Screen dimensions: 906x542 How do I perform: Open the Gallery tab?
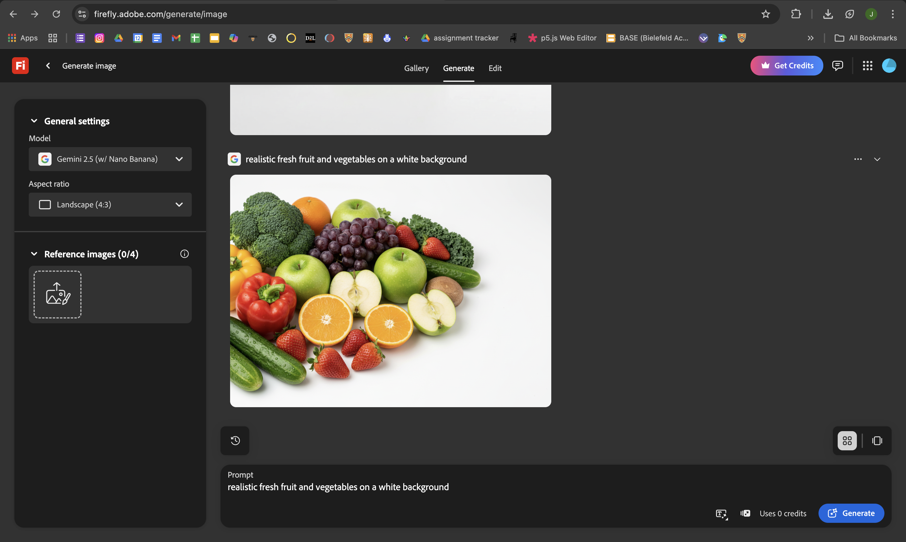click(416, 68)
